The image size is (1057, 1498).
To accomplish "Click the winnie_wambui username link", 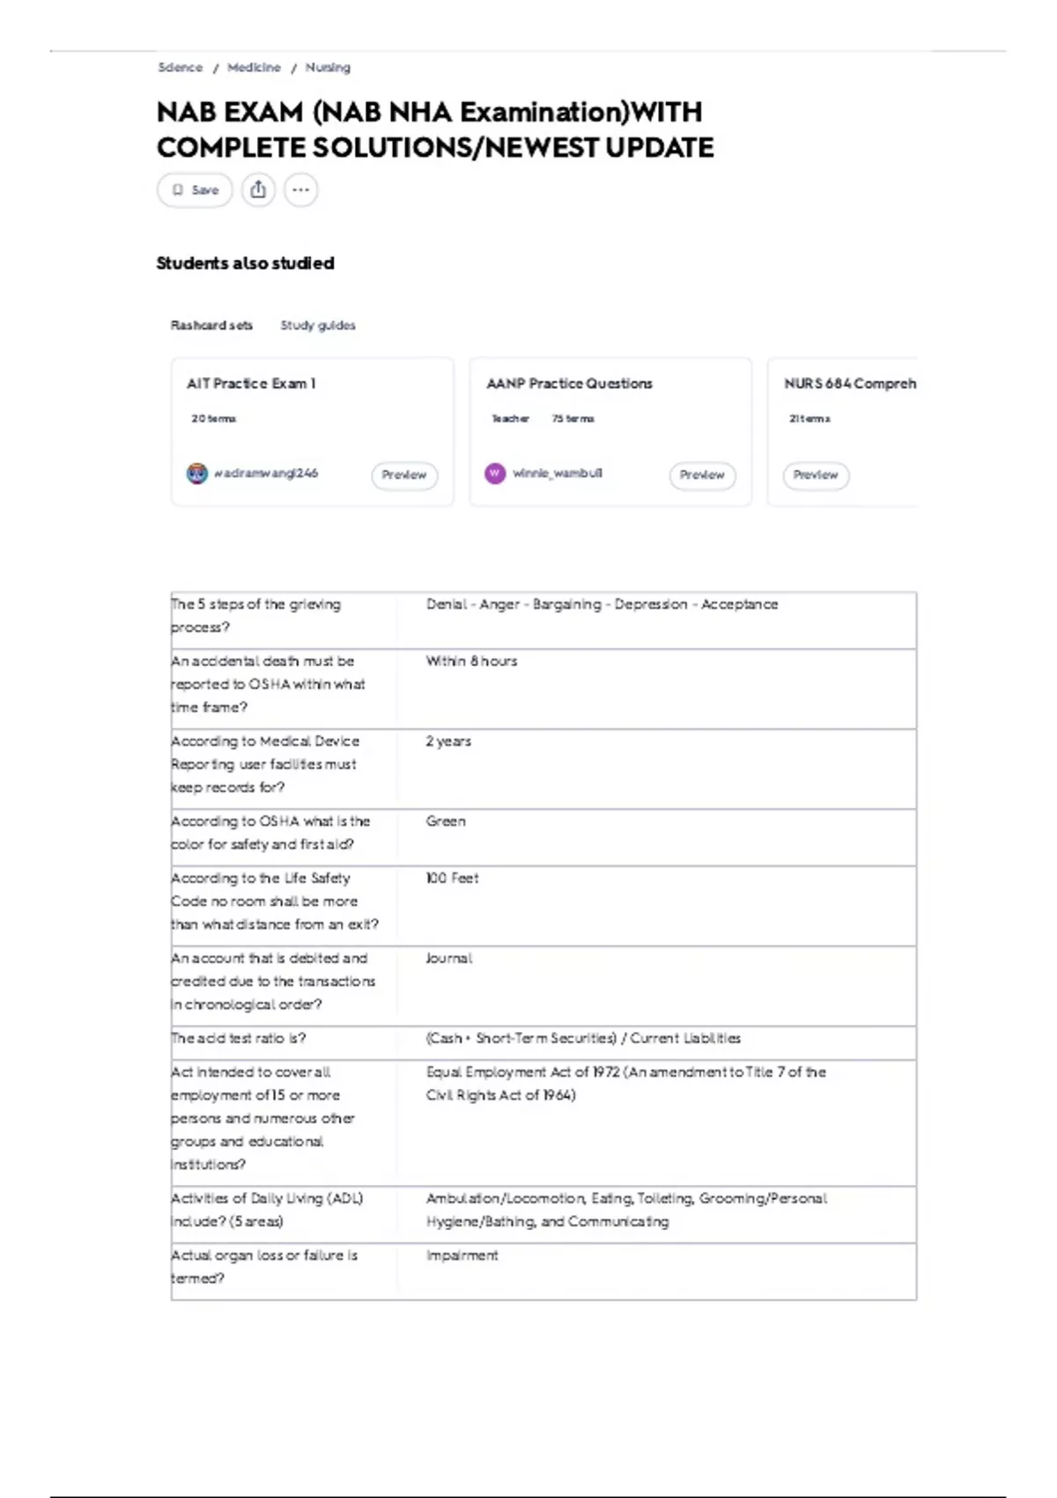I will 558,473.
